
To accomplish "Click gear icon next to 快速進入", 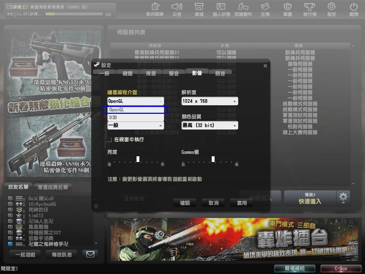I will 343,198.
